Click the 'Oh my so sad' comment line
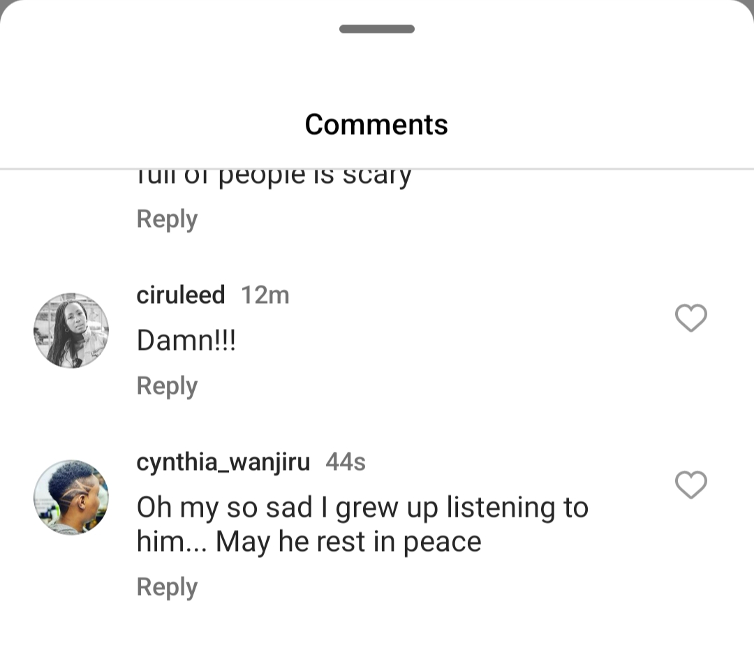The height and width of the screenshot is (648, 754). click(362, 508)
